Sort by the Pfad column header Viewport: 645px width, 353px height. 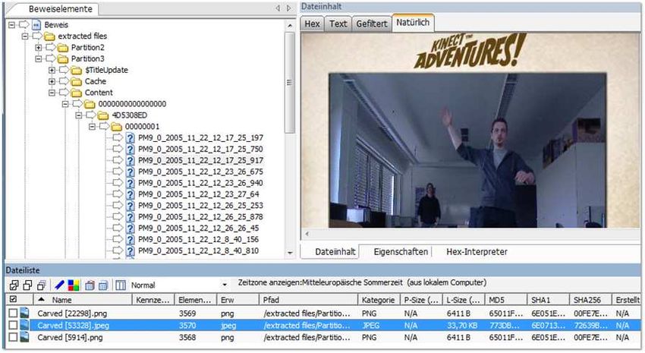[x=307, y=300]
